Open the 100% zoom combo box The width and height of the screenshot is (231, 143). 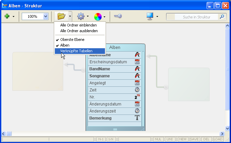click(35, 16)
